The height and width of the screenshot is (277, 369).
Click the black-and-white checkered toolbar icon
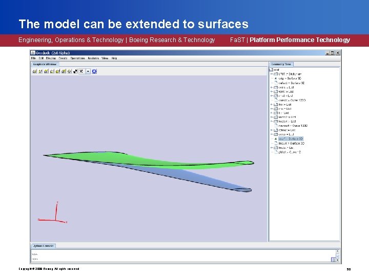75,71
